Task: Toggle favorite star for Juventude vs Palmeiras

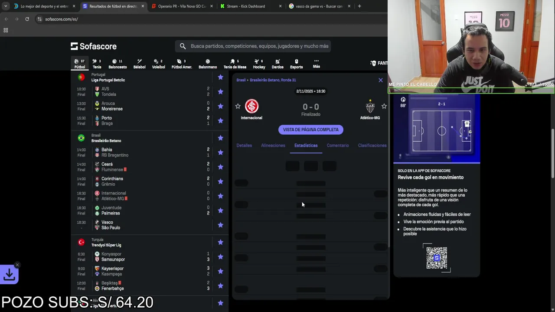Action: click(x=220, y=210)
